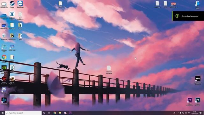Click the microphone tray icon
Screen dimensions: 204x115
(x=181, y=113)
